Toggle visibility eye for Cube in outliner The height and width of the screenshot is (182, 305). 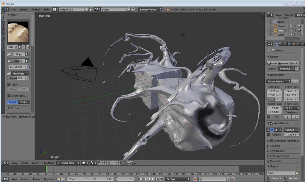[290, 30]
